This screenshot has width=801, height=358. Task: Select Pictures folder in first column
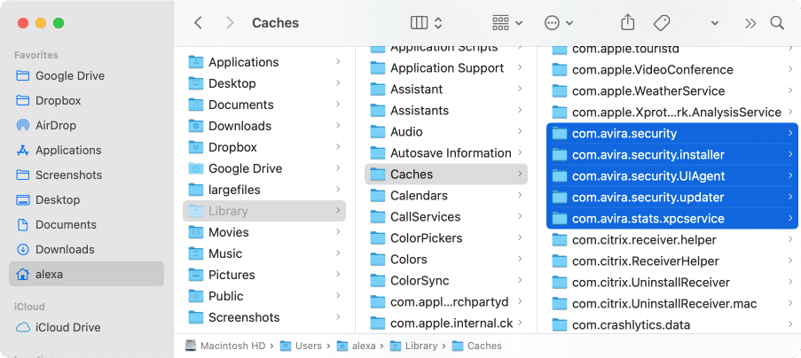pyautogui.click(x=264, y=275)
